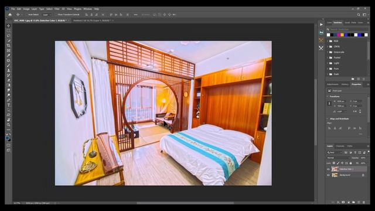This screenshot has height=211, width=375.
Task: Toggle lock all padlock in Layers lock row
Action: tap(350, 163)
